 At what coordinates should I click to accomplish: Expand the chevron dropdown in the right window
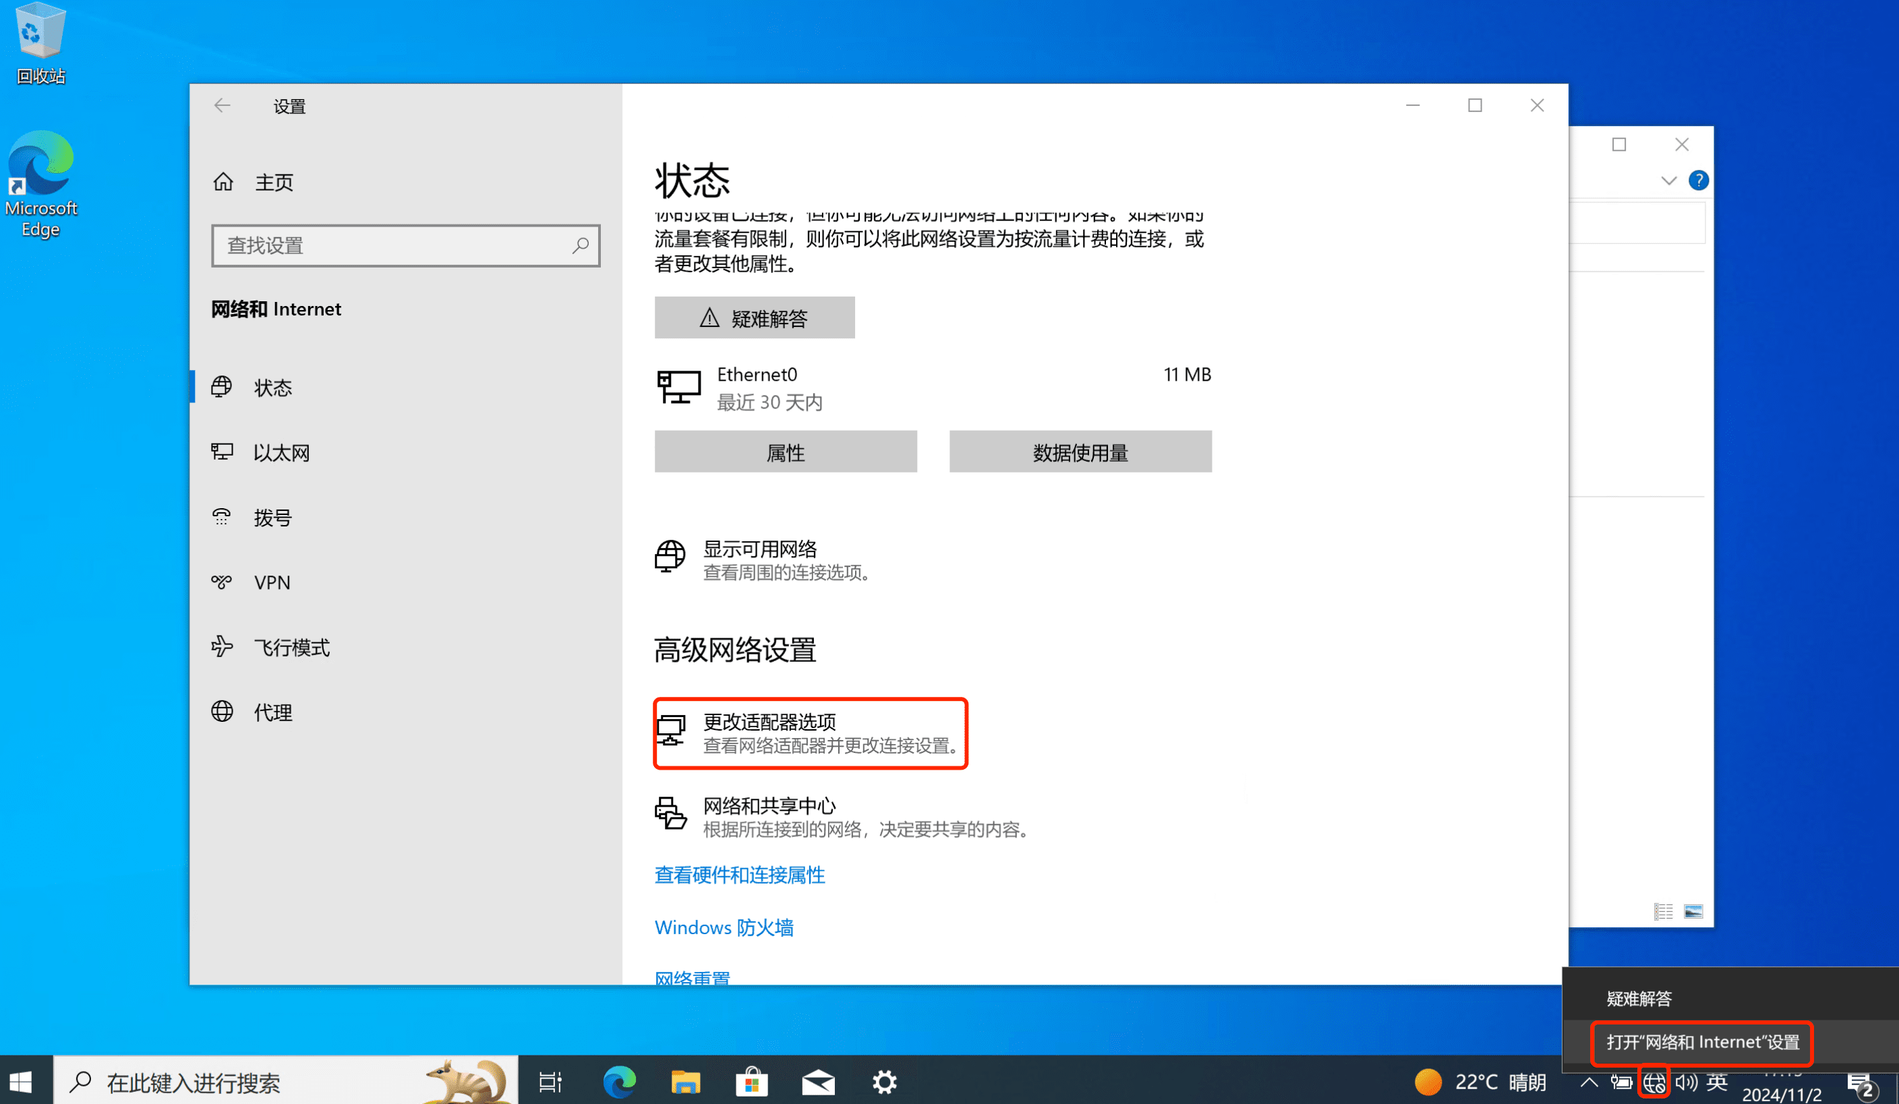click(1668, 181)
